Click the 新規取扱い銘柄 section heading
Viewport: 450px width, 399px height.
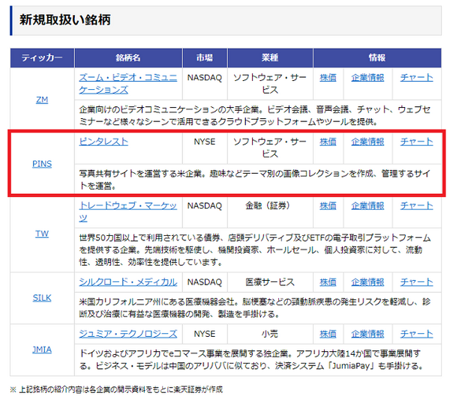click(65, 20)
